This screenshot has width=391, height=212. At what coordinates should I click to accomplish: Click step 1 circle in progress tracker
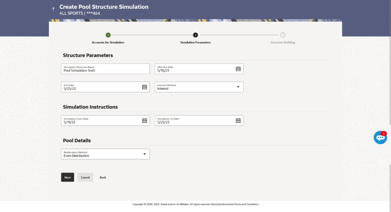point(108,35)
